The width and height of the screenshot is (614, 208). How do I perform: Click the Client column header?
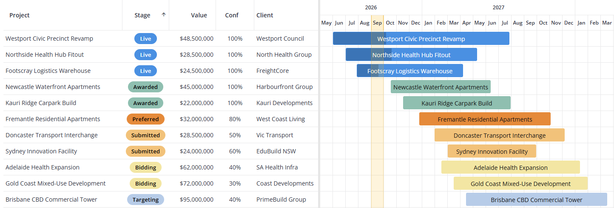[x=265, y=15]
